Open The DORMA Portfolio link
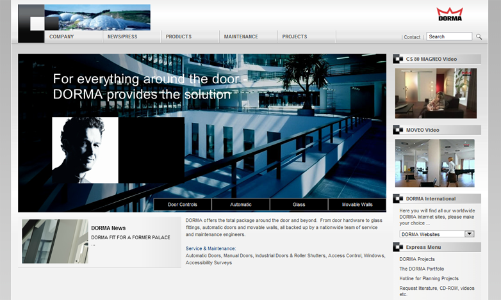 click(422, 269)
